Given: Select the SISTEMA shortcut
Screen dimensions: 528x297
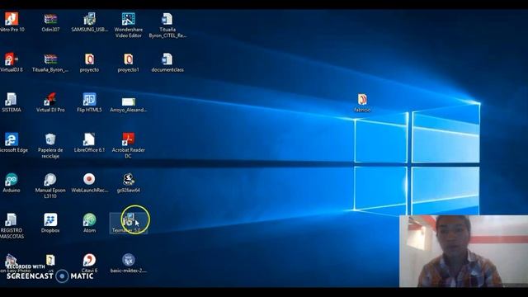Looking at the screenshot, I should pyautogui.click(x=12, y=99).
